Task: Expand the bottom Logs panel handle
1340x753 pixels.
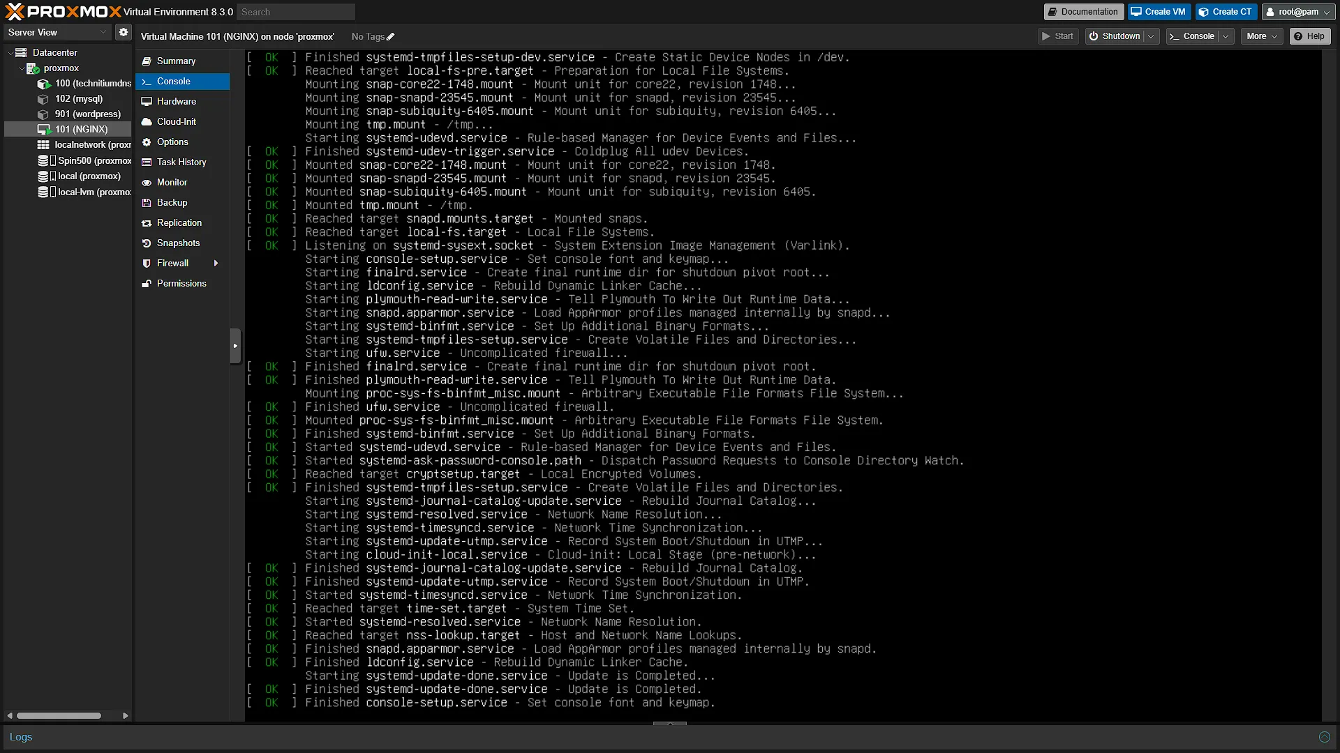Action: coord(670,724)
